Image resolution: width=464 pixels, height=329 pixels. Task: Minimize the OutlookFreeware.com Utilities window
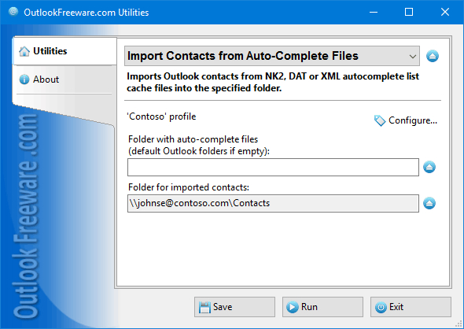[374, 12]
